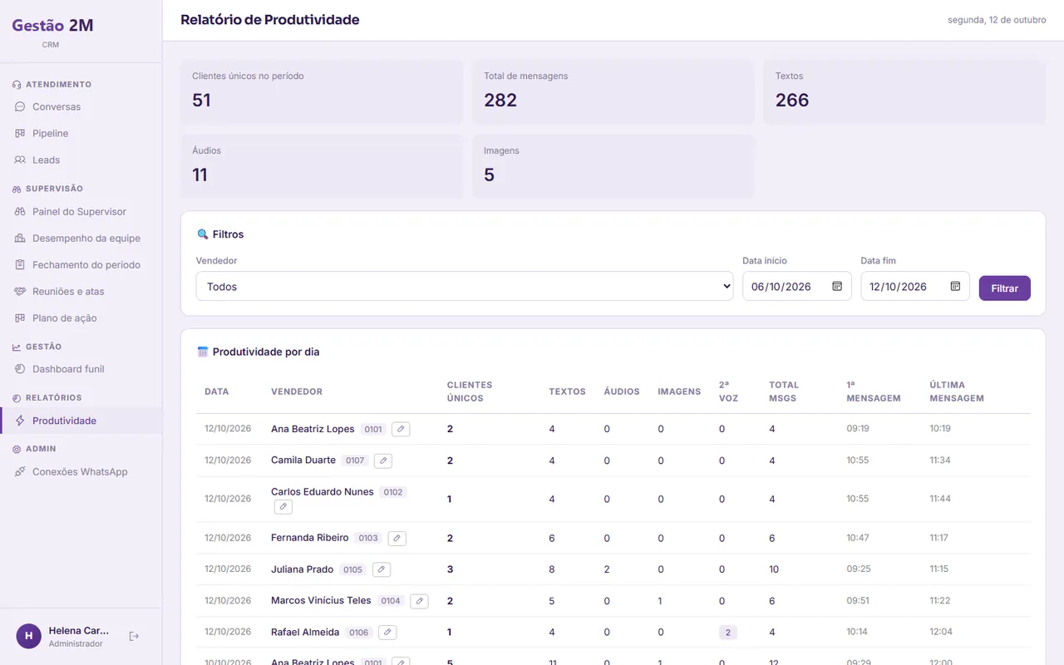Click the edit pencil for Juliana Prado
This screenshot has height=665, width=1064.
click(x=381, y=569)
